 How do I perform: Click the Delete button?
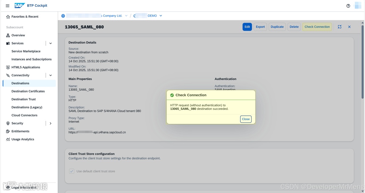point(294,27)
